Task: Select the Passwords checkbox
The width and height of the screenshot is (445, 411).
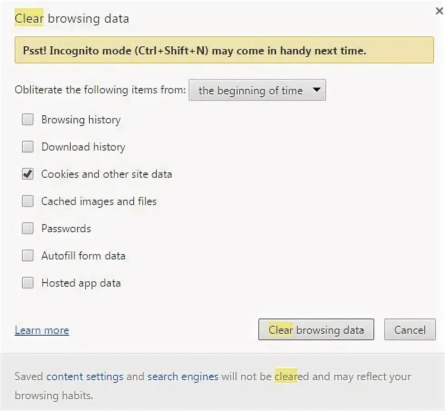Action: 28,229
